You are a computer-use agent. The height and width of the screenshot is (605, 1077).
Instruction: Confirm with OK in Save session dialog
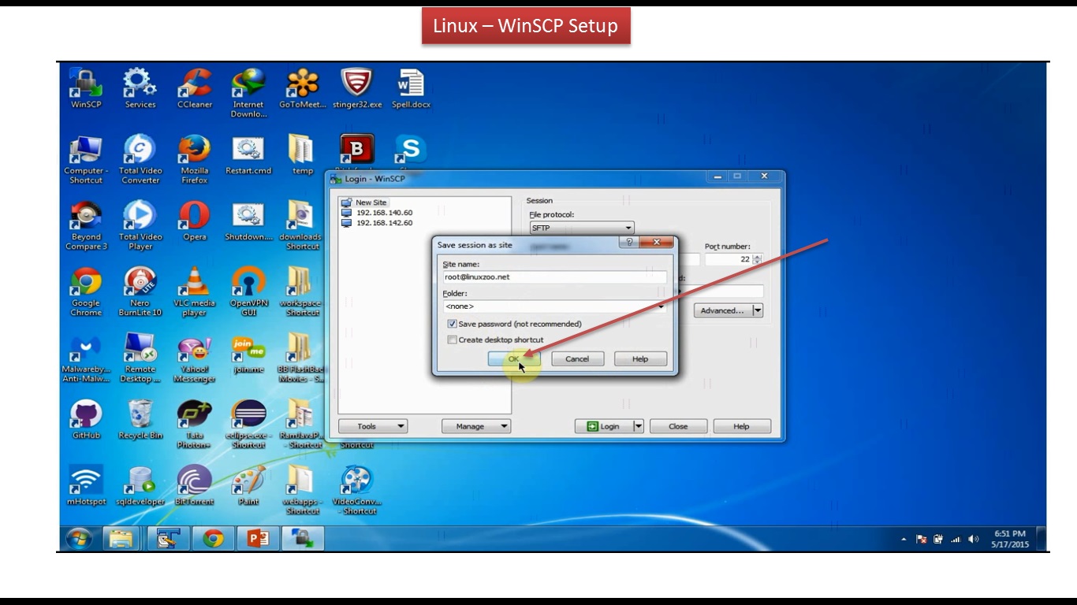[x=513, y=358]
